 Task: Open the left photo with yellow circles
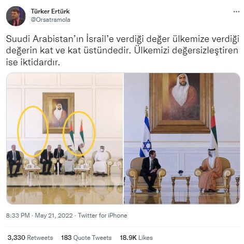tap(65, 138)
